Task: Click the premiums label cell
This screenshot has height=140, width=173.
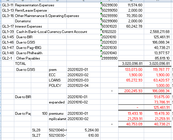Action: coord(57,113)
